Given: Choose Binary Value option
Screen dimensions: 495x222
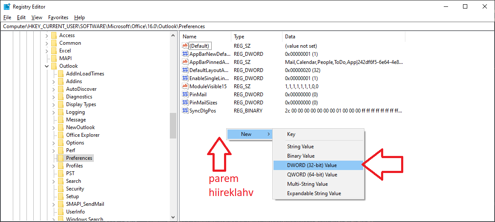Looking at the screenshot, I should pyautogui.click(x=318, y=156).
